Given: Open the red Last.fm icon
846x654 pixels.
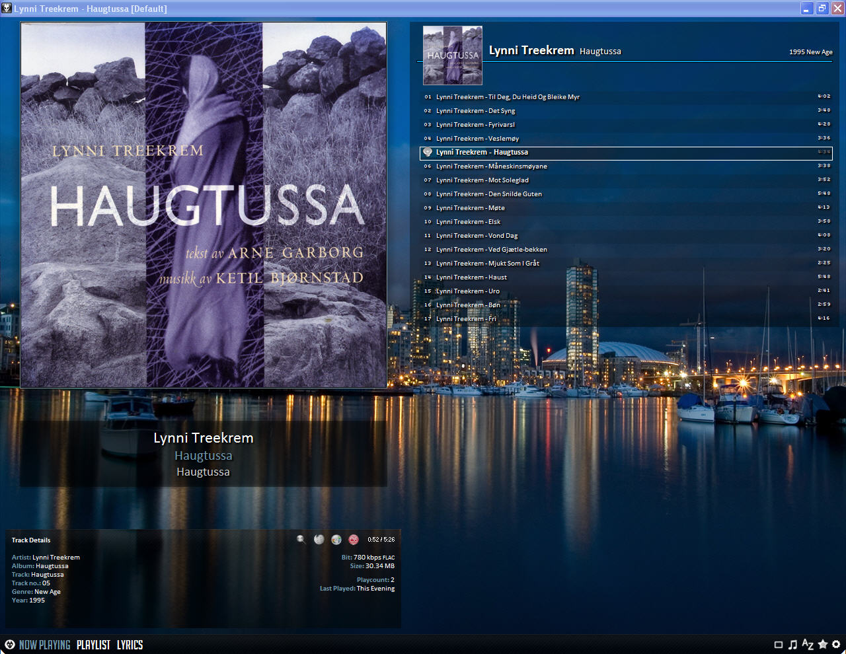Looking at the screenshot, I should click(354, 540).
